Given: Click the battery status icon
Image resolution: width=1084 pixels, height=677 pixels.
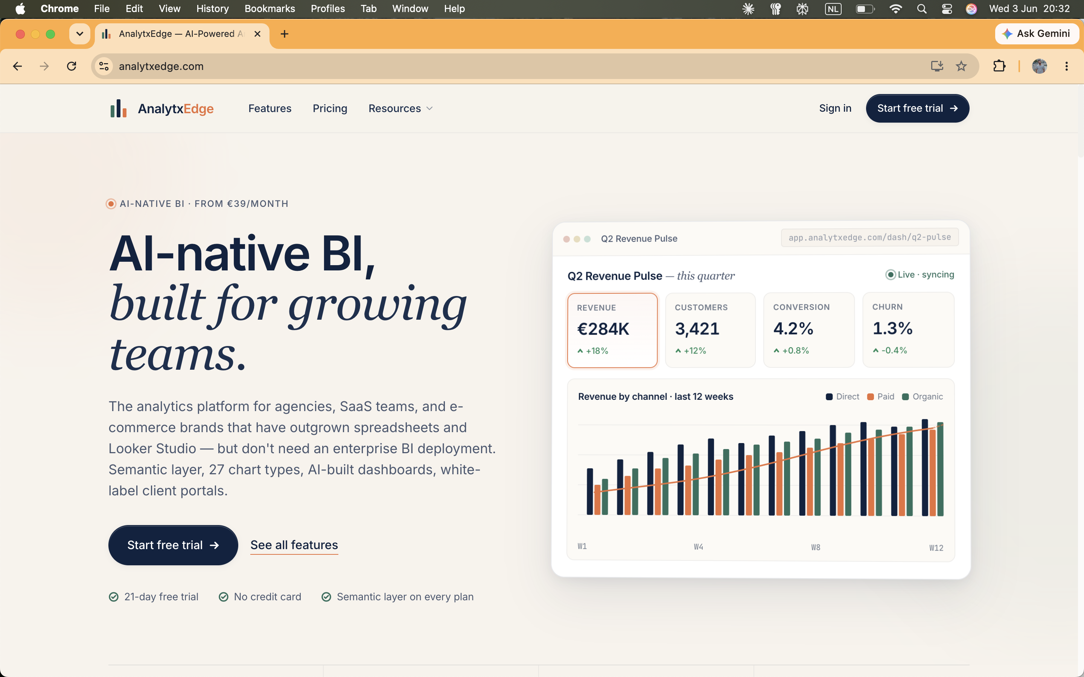Looking at the screenshot, I should pos(865,9).
